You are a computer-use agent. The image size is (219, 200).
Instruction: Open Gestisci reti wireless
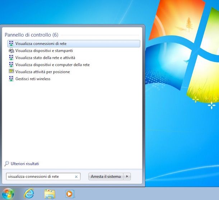click(33, 79)
